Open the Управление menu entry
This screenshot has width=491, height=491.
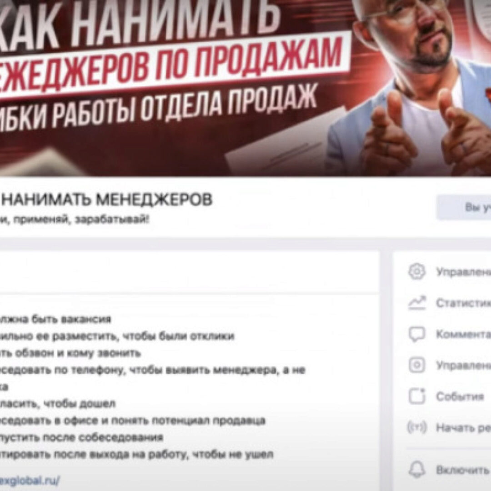(463, 272)
